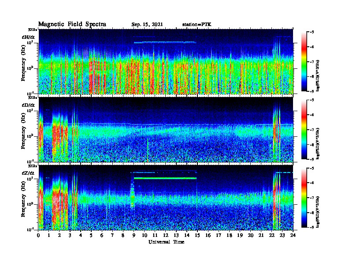Viewport: 349px width, 270px height.
Task: Click hour tick label "7" on time axis
Action: pyautogui.click(x=112, y=236)
